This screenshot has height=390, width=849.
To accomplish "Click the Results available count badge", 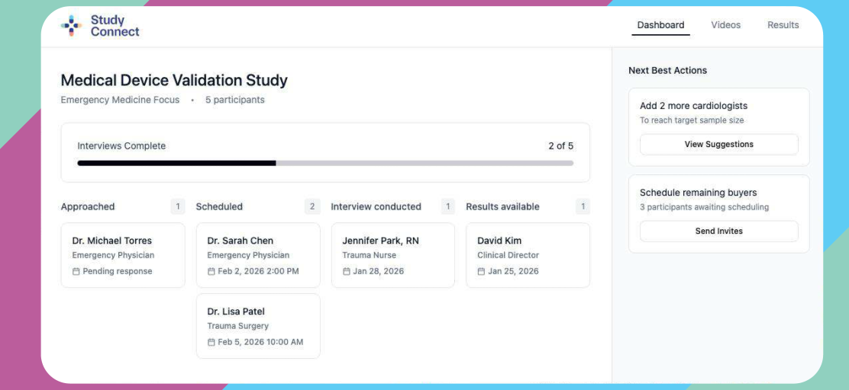I will tap(583, 206).
